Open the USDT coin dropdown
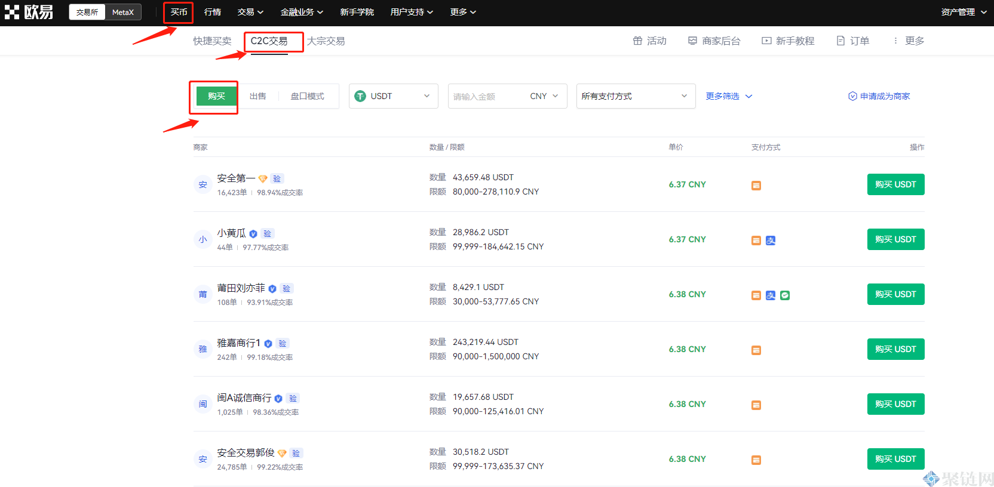The image size is (994, 487). 394,96
